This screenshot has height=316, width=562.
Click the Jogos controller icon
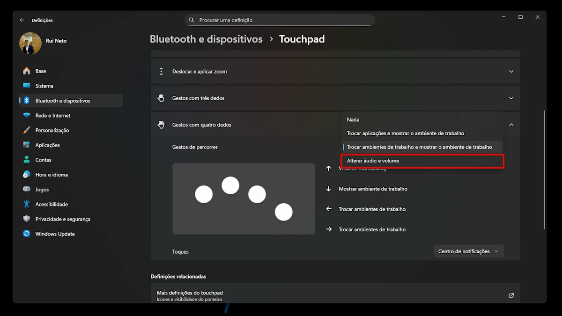click(x=27, y=190)
